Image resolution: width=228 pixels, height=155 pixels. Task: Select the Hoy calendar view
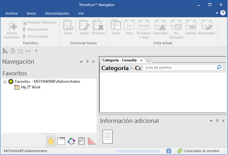tap(129, 25)
